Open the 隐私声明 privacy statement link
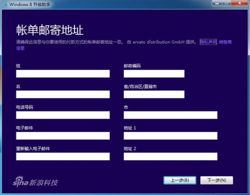 click(x=208, y=42)
